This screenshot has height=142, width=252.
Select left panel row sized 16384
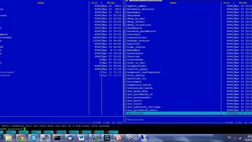pos(61,37)
